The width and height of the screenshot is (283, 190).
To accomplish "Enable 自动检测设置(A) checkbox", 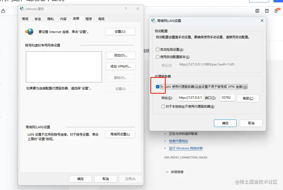I will pyautogui.click(x=158, y=50).
